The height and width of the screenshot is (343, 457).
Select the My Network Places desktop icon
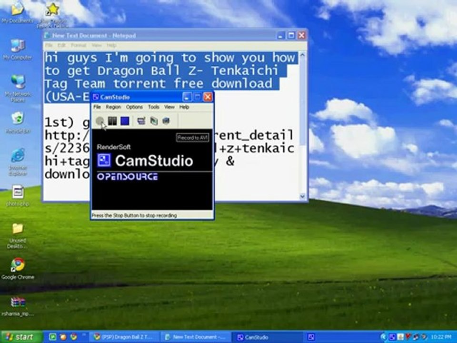coord(18,88)
